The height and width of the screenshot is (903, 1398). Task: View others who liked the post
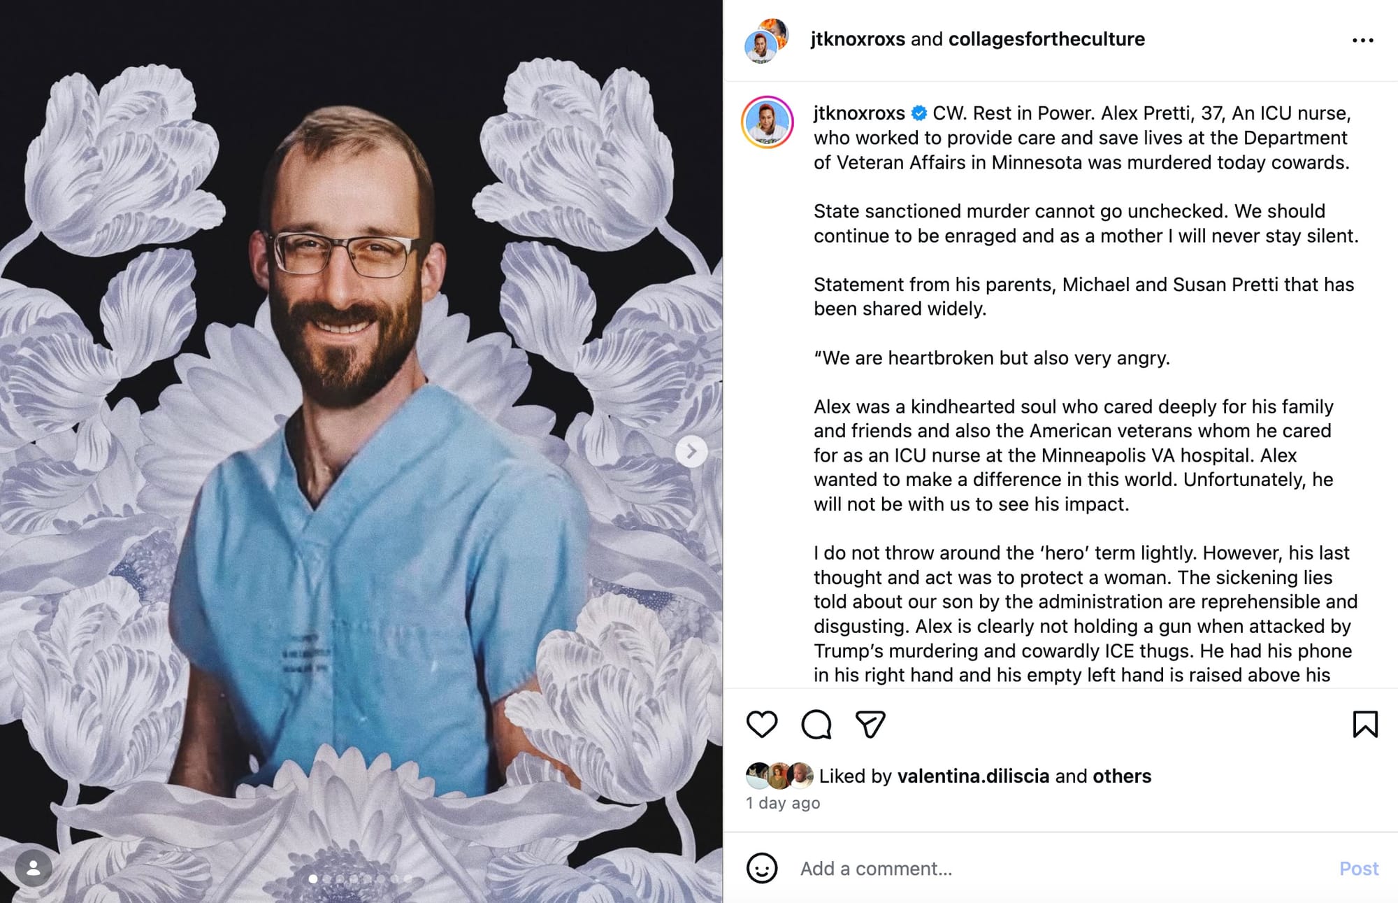point(1122,776)
